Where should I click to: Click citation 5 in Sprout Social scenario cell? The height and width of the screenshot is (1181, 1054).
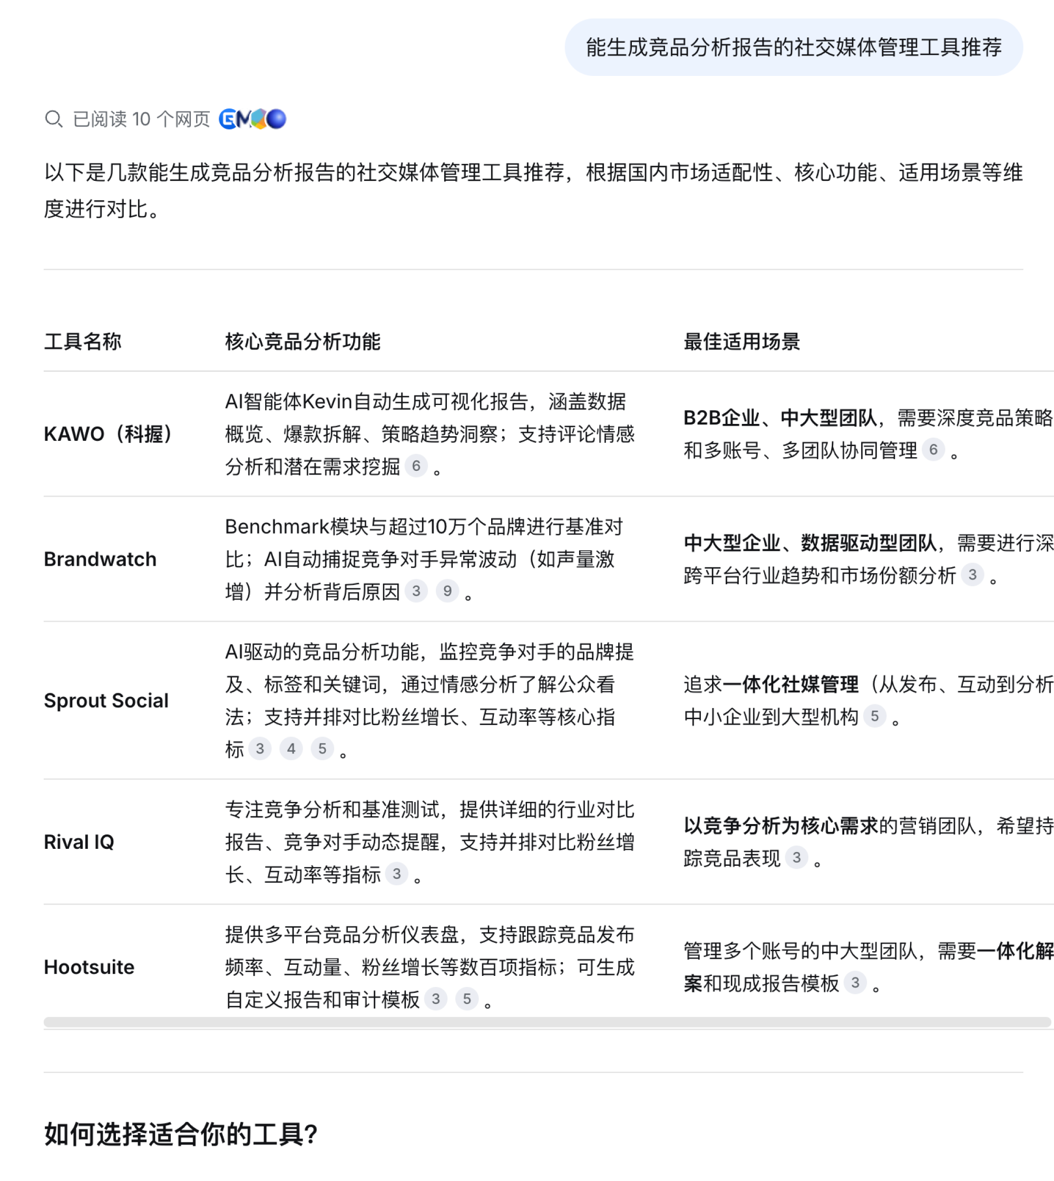(874, 717)
